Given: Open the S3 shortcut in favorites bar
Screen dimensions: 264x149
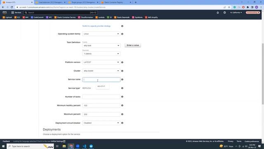Looking at the screenshot, I should coord(109,17).
